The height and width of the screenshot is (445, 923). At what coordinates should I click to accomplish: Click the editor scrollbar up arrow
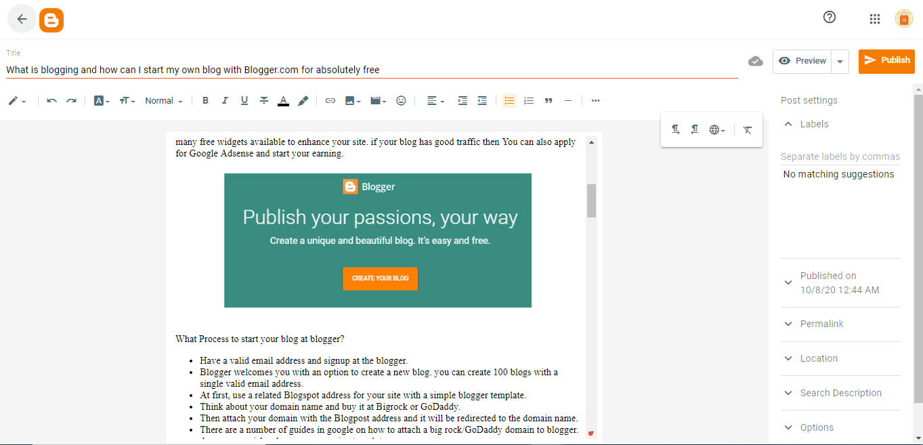click(x=591, y=142)
